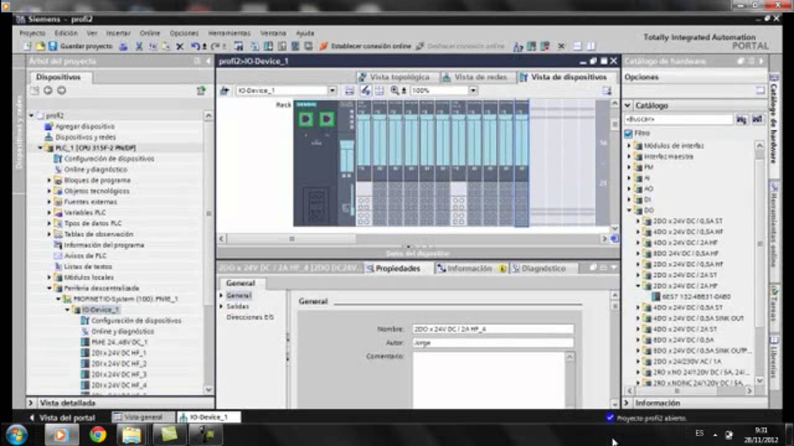Open the Edición menu
The width and height of the screenshot is (794, 446).
pyautogui.click(x=66, y=33)
